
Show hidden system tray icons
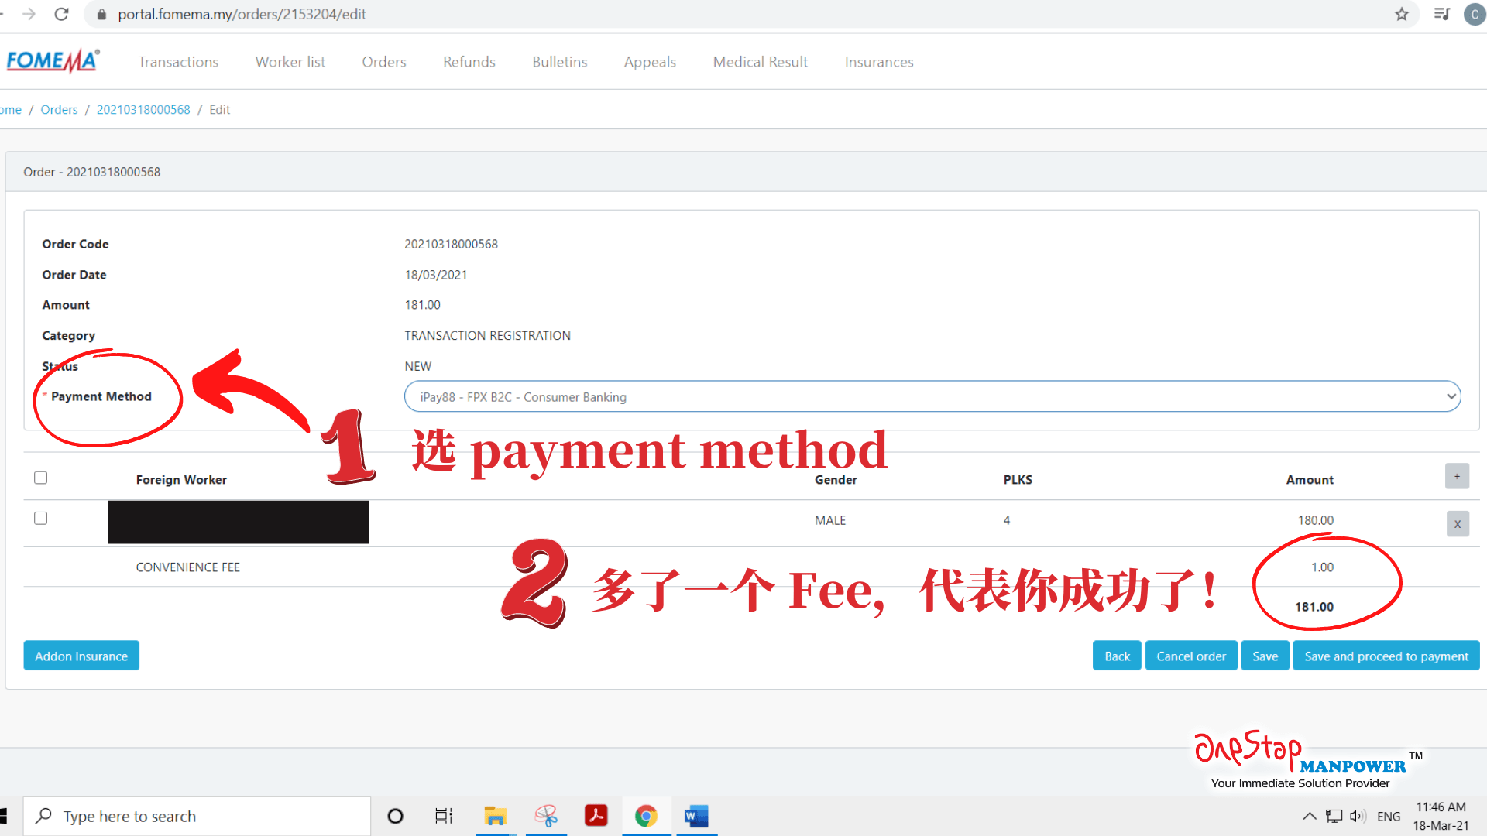pos(1309,816)
